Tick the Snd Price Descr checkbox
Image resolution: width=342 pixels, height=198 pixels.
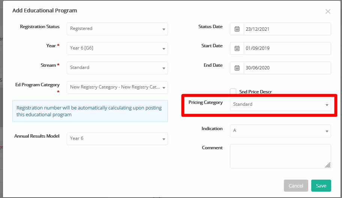tap(233, 91)
